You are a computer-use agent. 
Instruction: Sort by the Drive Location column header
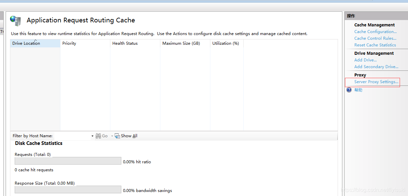[35, 43]
